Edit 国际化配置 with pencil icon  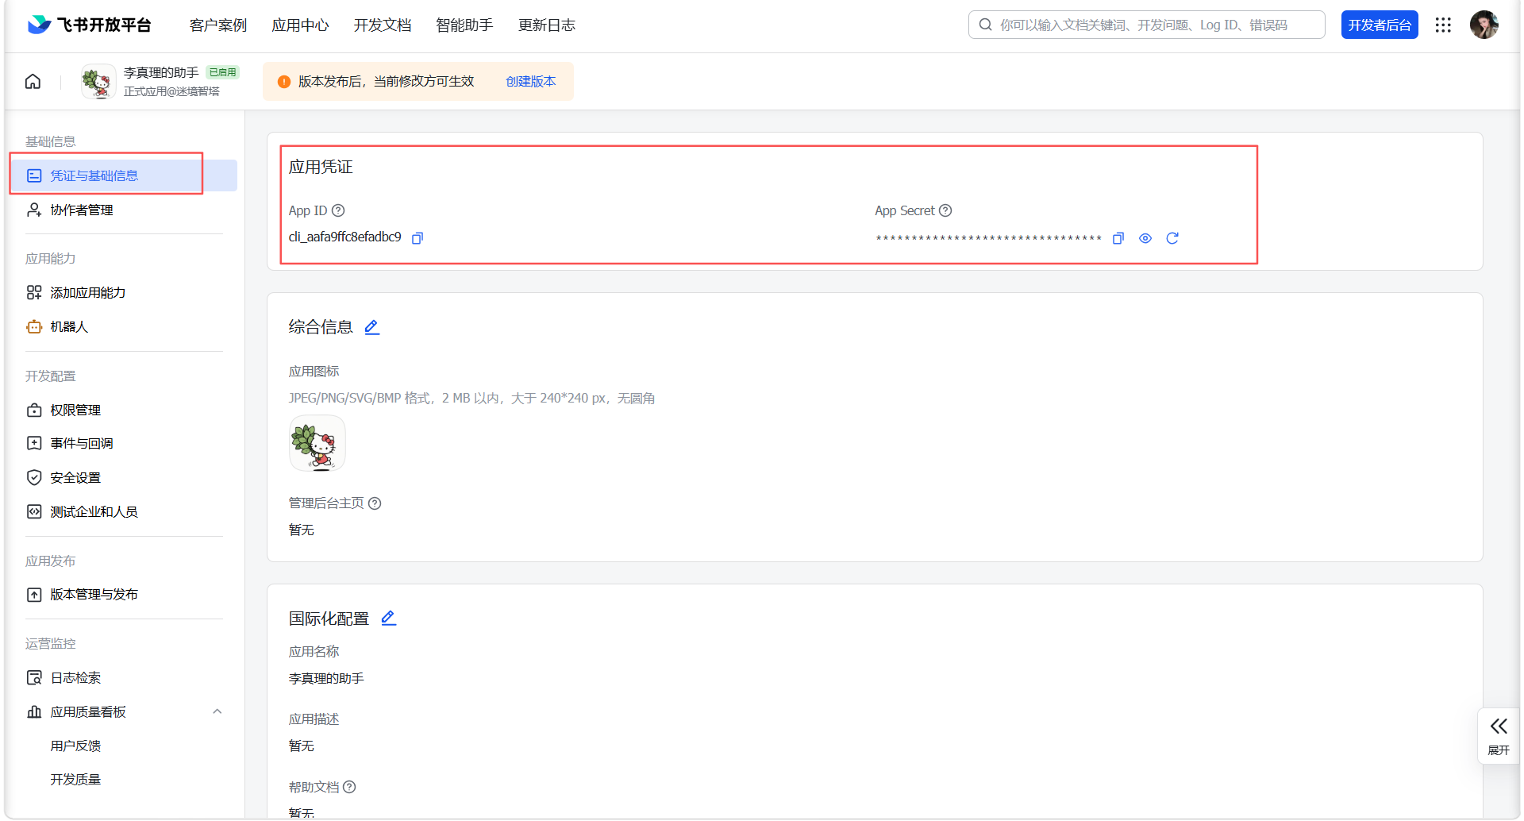tap(388, 618)
